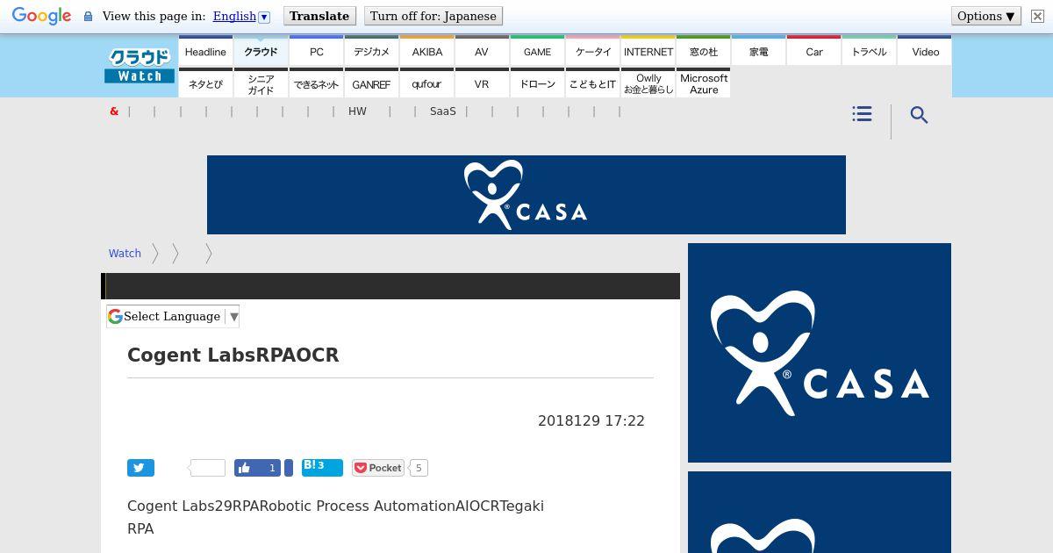This screenshot has height=553, width=1053.
Task: Open the AV tab
Action: coord(482,52)
